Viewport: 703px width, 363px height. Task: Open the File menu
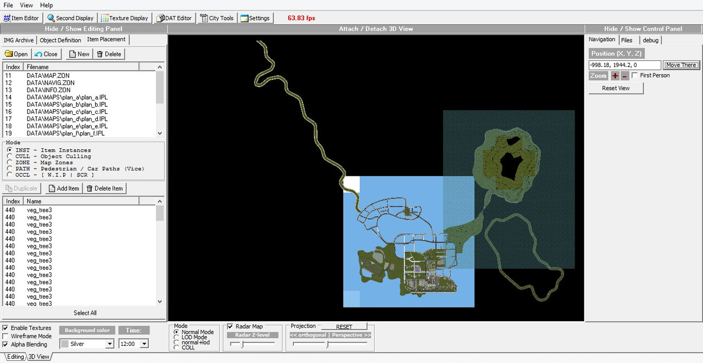pyautogui.click(x=8, y=5)
